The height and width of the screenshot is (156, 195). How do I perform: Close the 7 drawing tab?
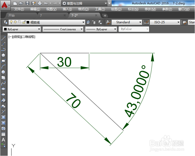point(65,15)
